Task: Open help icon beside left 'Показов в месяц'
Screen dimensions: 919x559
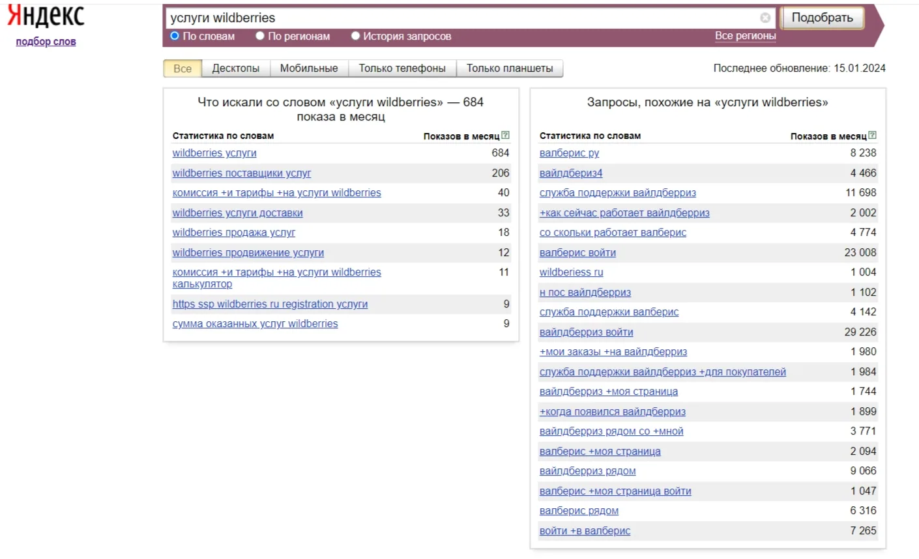Action: (x=505, y=136)
